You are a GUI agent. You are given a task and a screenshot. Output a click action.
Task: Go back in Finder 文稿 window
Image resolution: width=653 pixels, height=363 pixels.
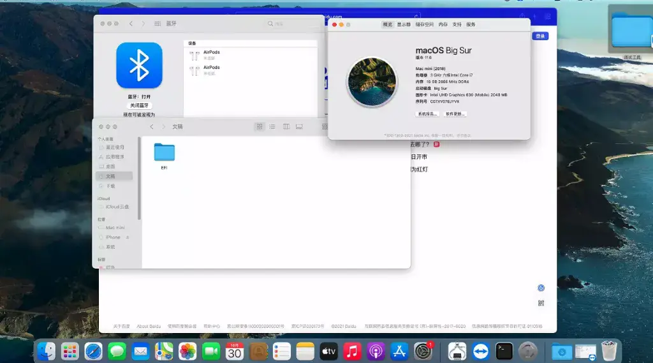(152, 127)
